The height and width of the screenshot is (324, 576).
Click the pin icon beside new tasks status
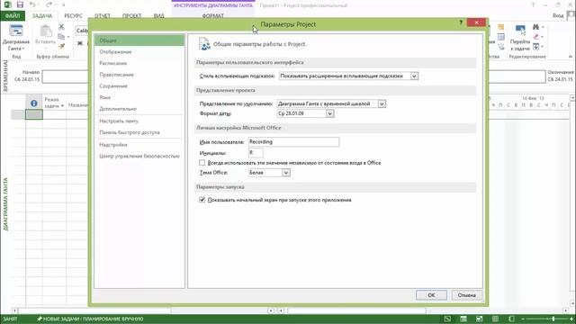click(x=40, y=319)
